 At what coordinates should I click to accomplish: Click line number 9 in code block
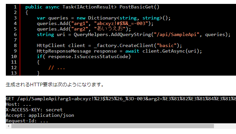tap(15, 51)
